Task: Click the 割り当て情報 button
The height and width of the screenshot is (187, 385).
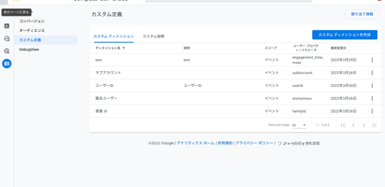Action: pos(362,14)
